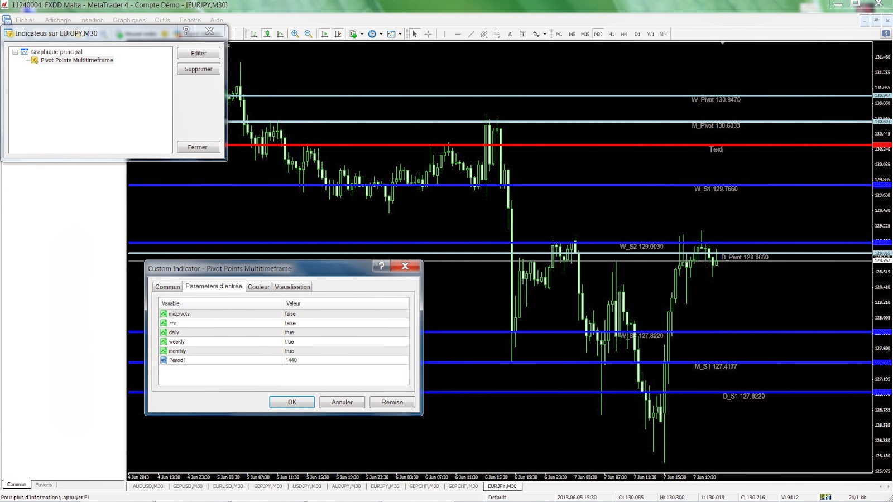Switch to the Couleur tab

pyautogui.click(x=258, y=287)
